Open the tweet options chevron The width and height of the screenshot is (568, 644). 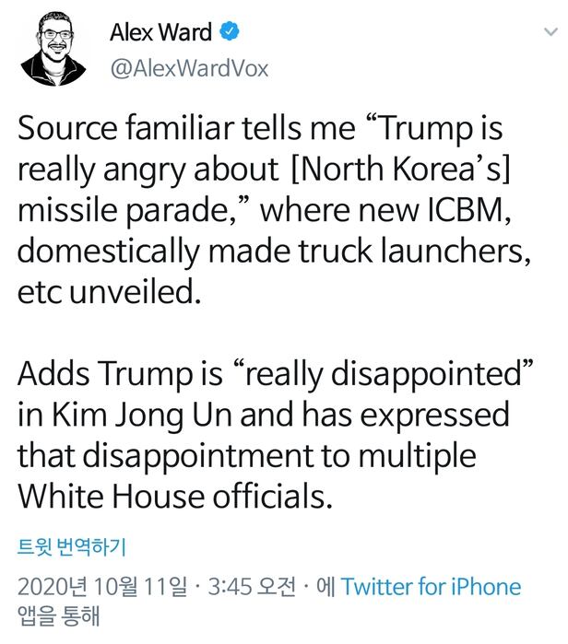550,31
